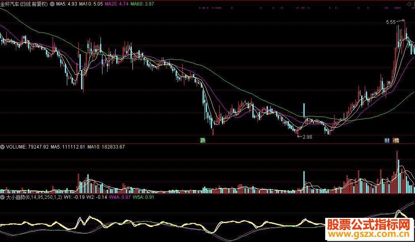The height and width of the screenshot is (242, 415).
Task: Click the green W5A: 0.91 value
Action: 143,197
